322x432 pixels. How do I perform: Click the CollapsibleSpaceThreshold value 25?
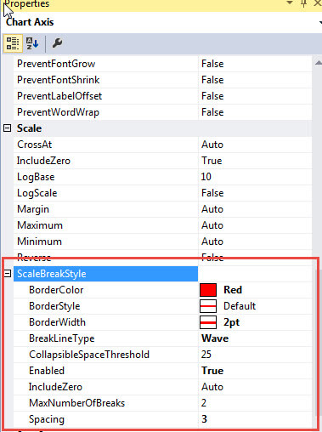point(206,355)
